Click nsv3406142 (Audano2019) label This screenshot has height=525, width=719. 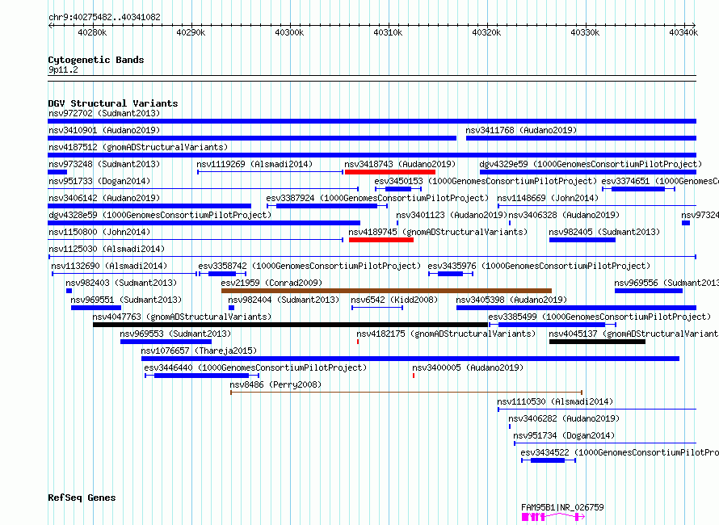(x=104, y=198)
